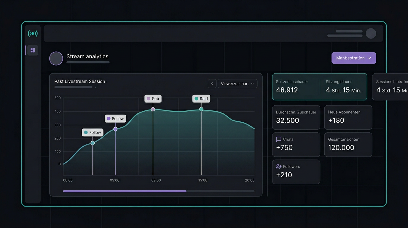
Task: Click the Gesamtansichten views card
Action: 348,145
